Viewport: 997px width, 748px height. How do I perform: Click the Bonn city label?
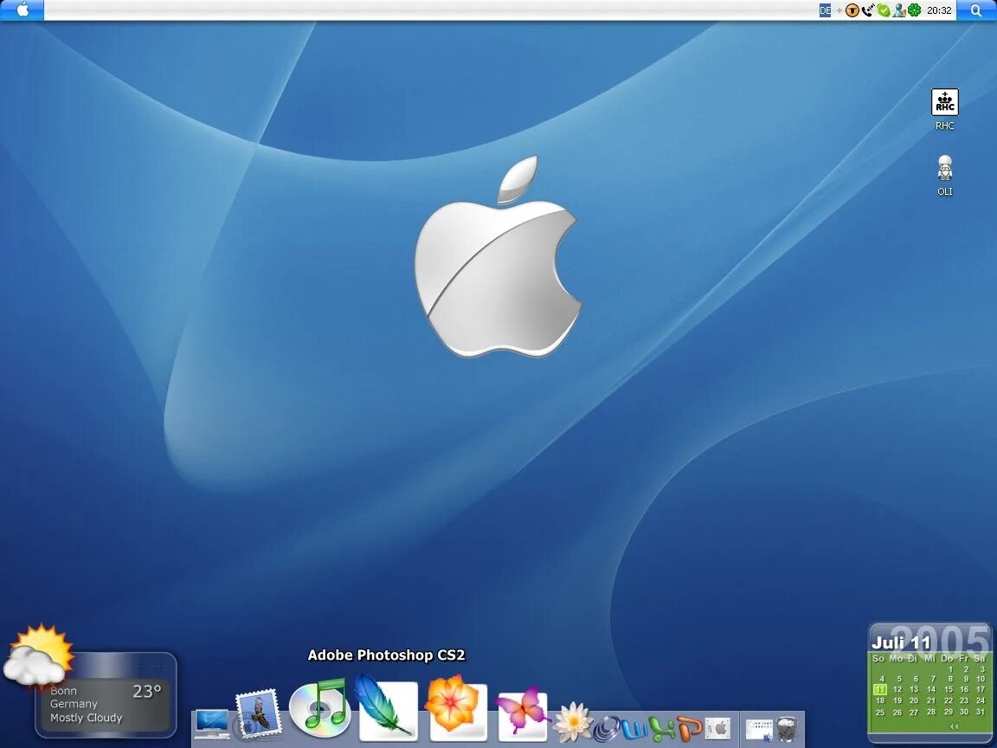63,691
